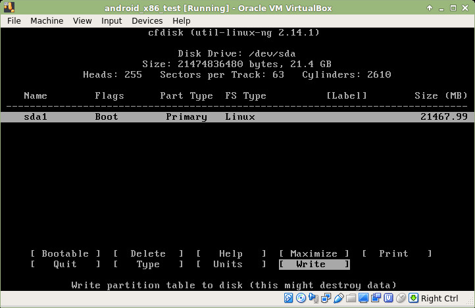Viewport: 475px width, 308px height.
Task: Click the shared folders status icon
Action: (x=351, y=298)
